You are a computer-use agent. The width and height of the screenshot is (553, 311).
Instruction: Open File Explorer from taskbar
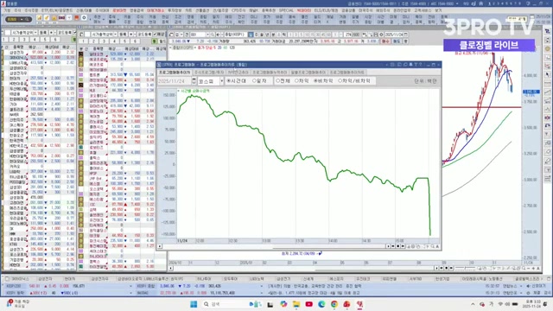pyautogui.click(x=296, y=304)
